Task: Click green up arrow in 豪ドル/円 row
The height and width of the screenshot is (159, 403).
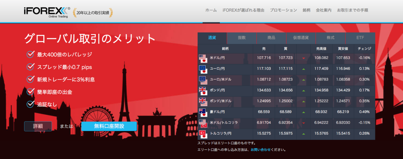Action: [x=304, y=112]
